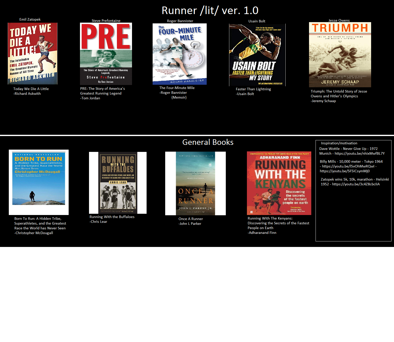The width and height of the screenshot is (394, 342).
Task: Click the Runner /lit/ ver. 1.0 title
Action: pyautogui.click(x=210, y=11)
